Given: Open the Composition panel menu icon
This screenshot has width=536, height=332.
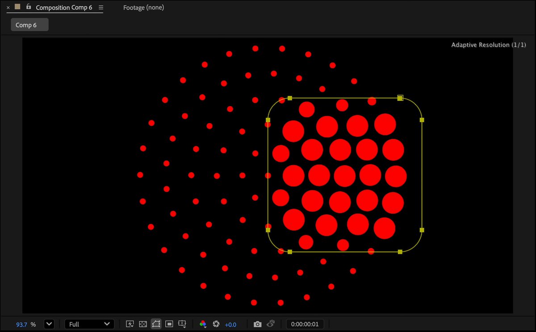Looking at the screenshot, I should (101, 8).
